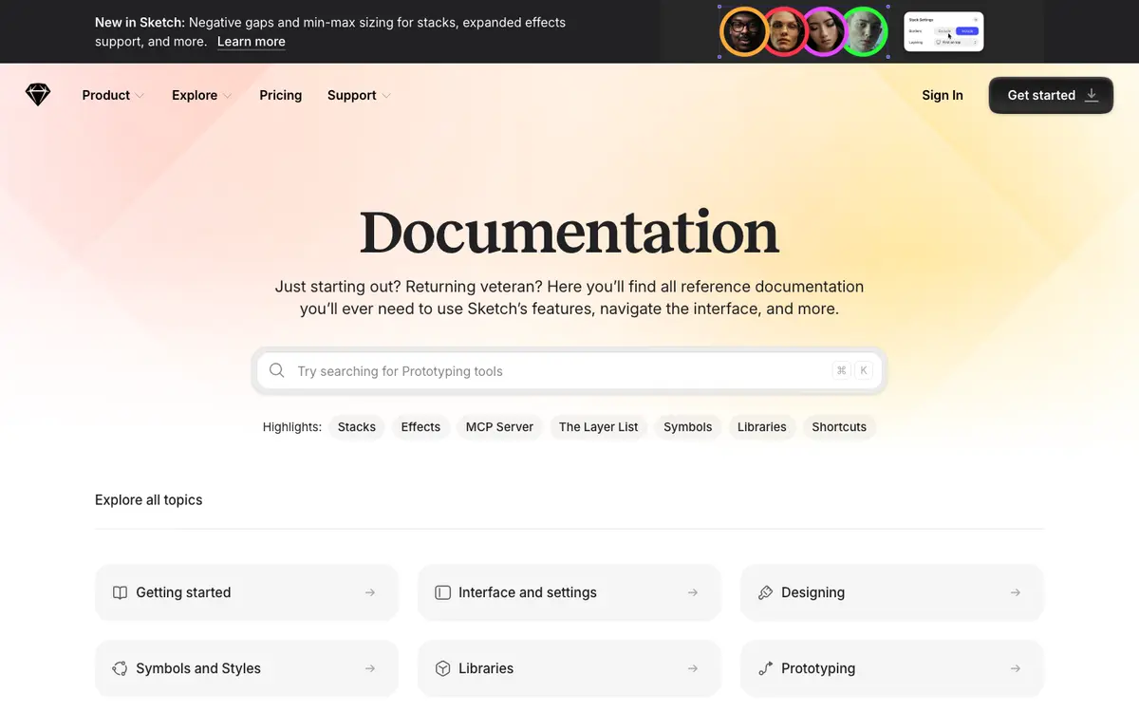This screenshot has width=1139, height=712.
Task: Select the Stacks highlight chip
Action: [x=357, y=427]
